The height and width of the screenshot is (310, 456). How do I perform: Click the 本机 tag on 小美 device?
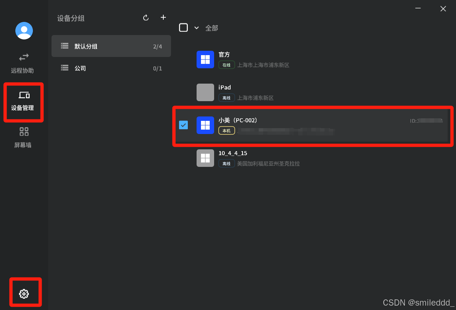tap(227, 131)
